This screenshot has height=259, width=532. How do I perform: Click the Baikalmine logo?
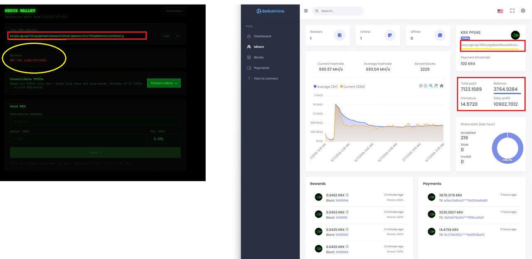pyautogui.click(x=270, y=11)
